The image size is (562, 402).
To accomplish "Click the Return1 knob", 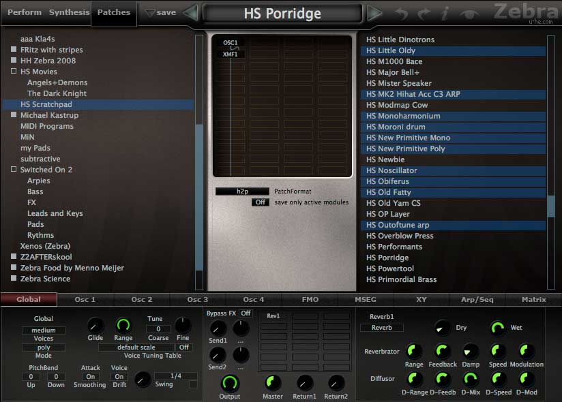I will coord(304,384).
